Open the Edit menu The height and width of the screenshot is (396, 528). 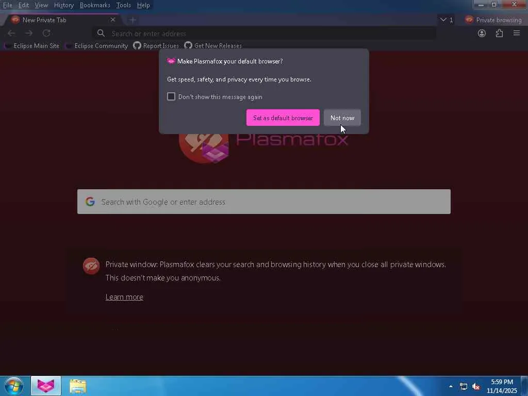pyautogui.click(x=23, y=5)
